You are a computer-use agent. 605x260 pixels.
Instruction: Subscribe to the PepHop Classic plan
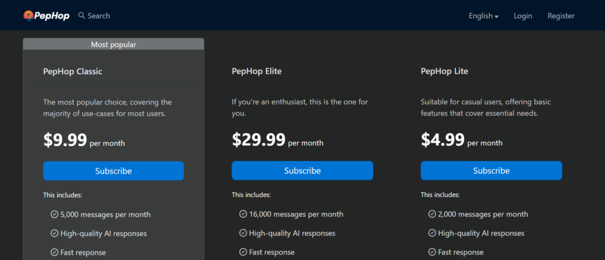coord(113,170)
